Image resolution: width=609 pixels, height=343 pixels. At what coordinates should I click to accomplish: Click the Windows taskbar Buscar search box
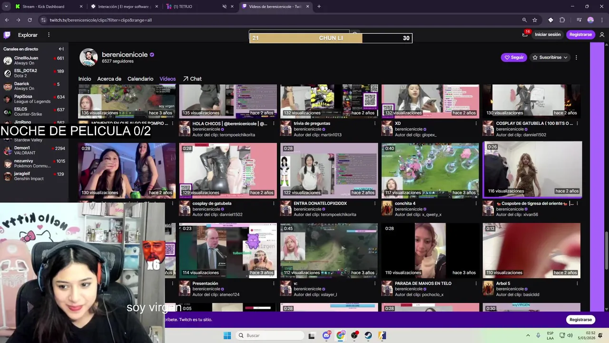(x=270, y=335)
